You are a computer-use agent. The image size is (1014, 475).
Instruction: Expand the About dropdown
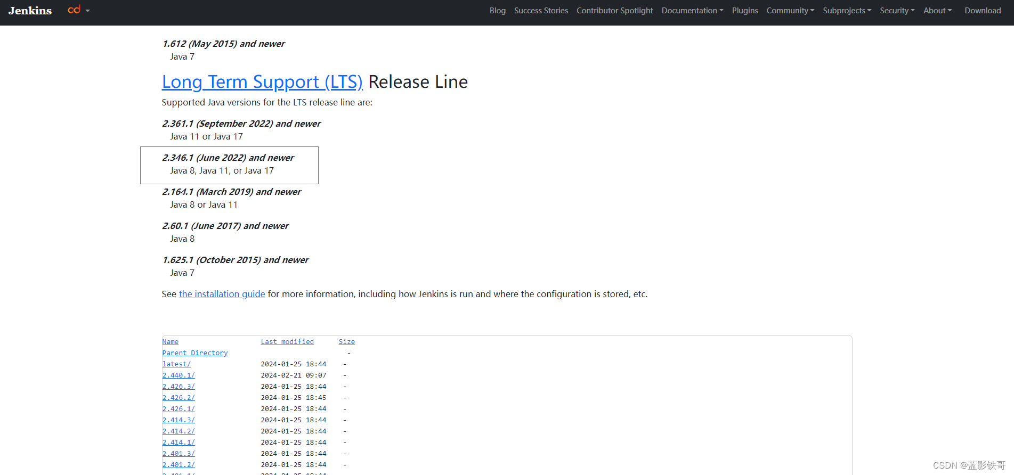(937, 11)
